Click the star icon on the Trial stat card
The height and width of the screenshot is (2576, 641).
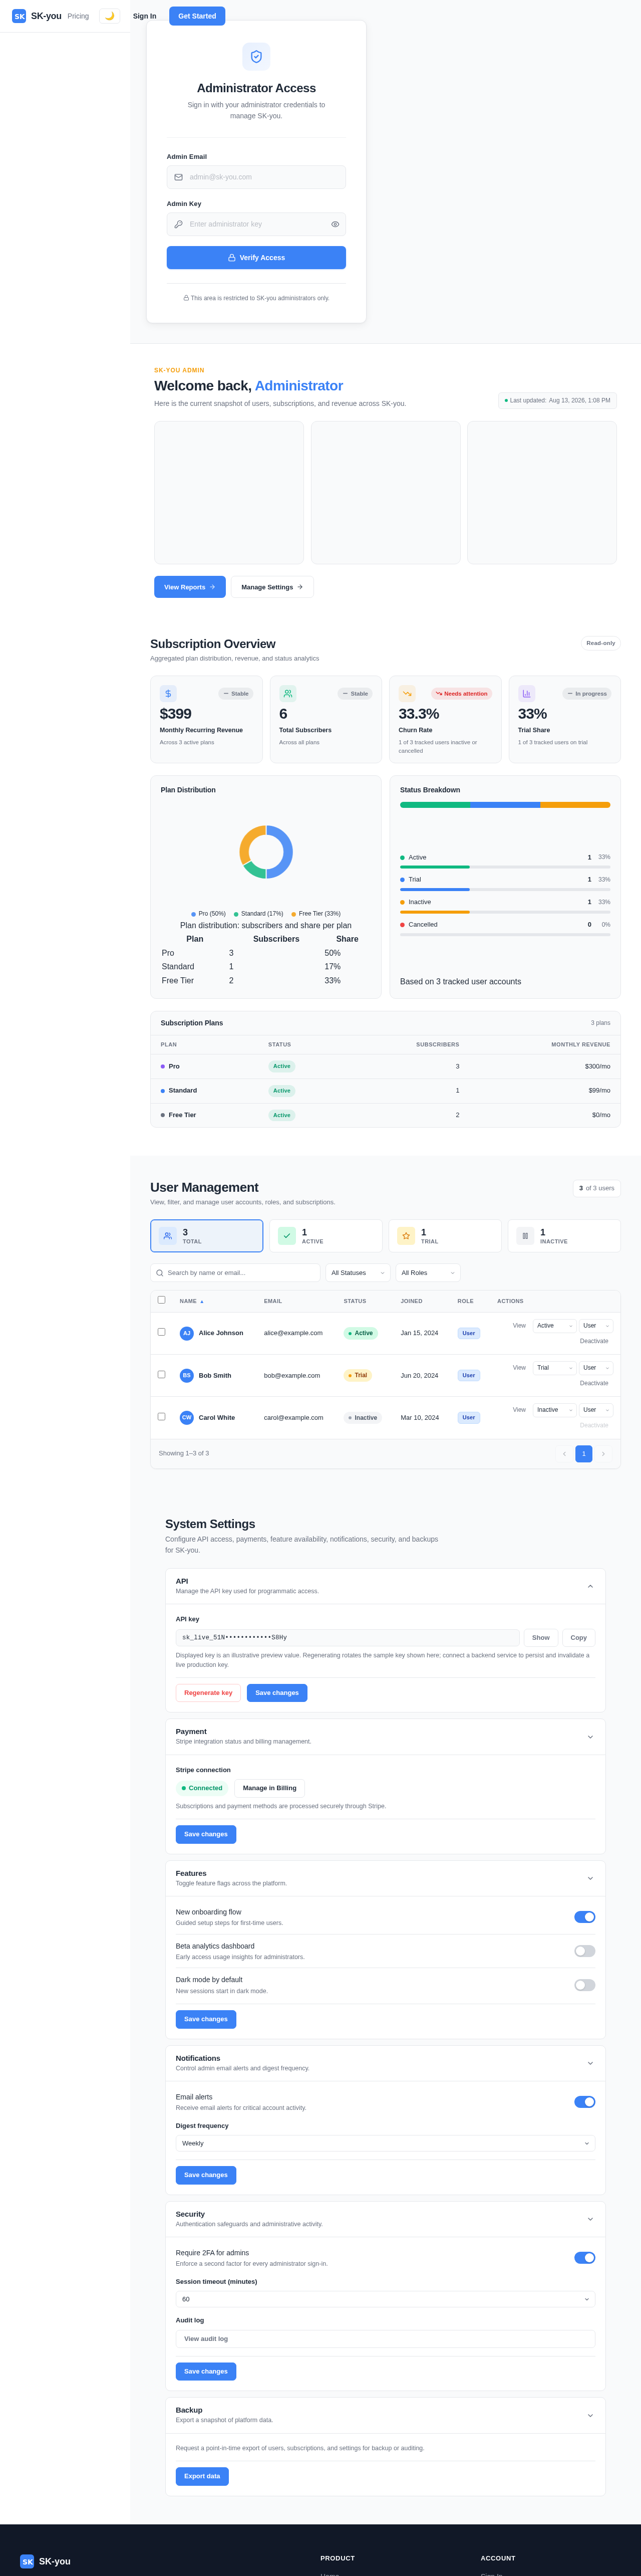pyautogui.click(x=406, y=1236)
